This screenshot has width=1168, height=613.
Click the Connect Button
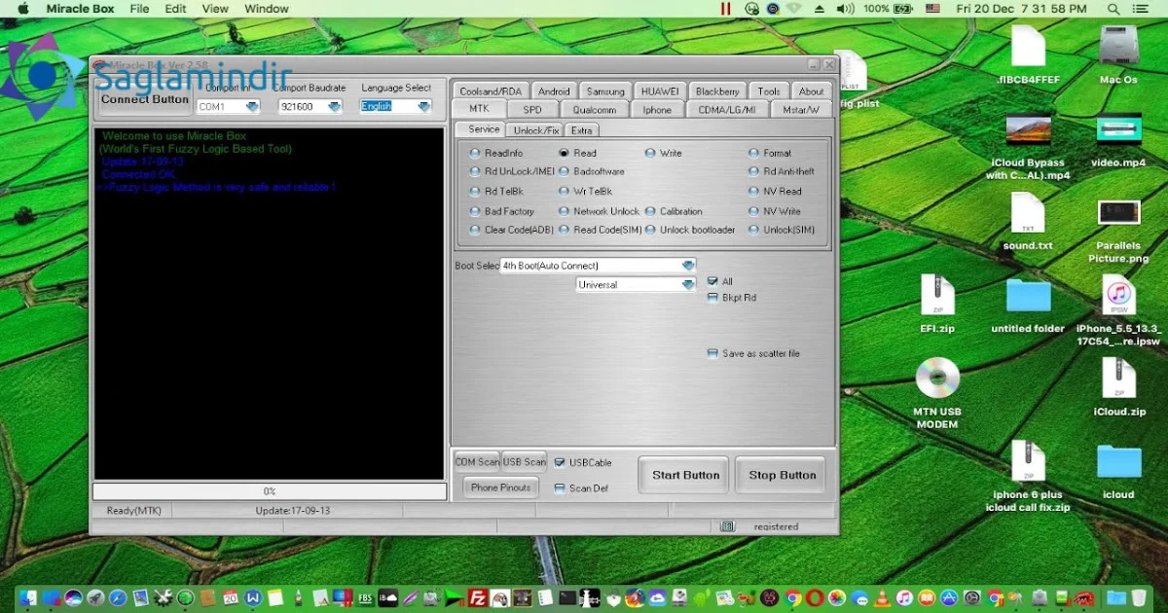pyautogui.click(x=145, y=99)
